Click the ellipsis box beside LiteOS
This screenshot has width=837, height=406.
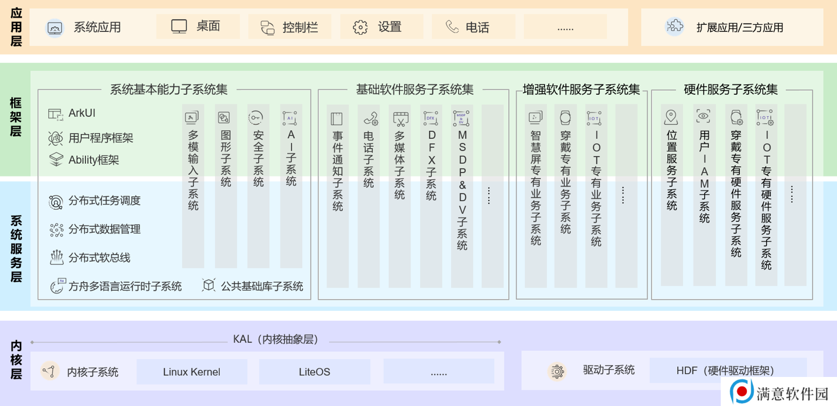pyautogui.click(x=439, y=371)
